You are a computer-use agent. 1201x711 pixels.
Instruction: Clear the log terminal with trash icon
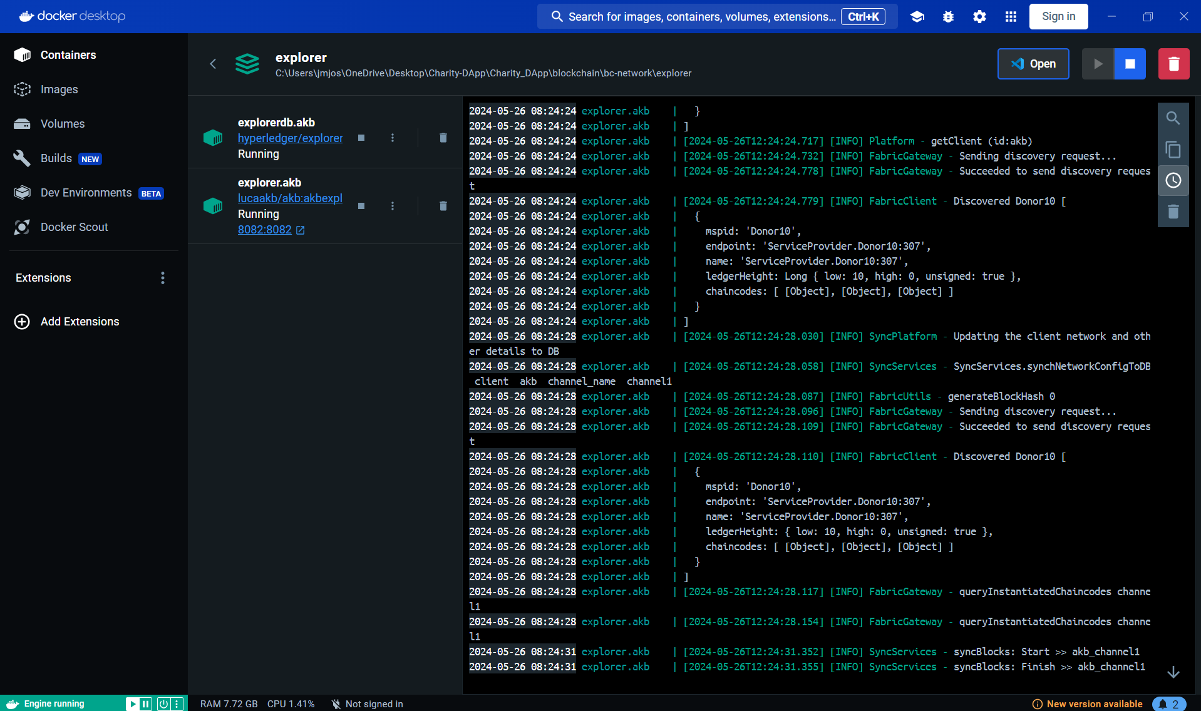[1173, 212]
